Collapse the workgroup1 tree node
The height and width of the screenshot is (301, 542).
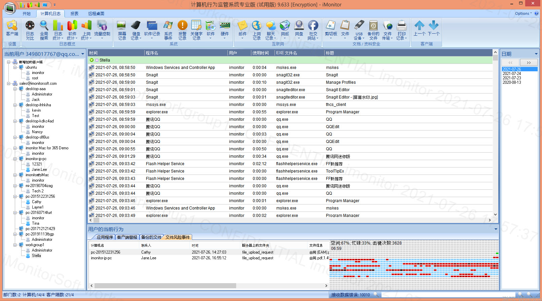(15, 245)
